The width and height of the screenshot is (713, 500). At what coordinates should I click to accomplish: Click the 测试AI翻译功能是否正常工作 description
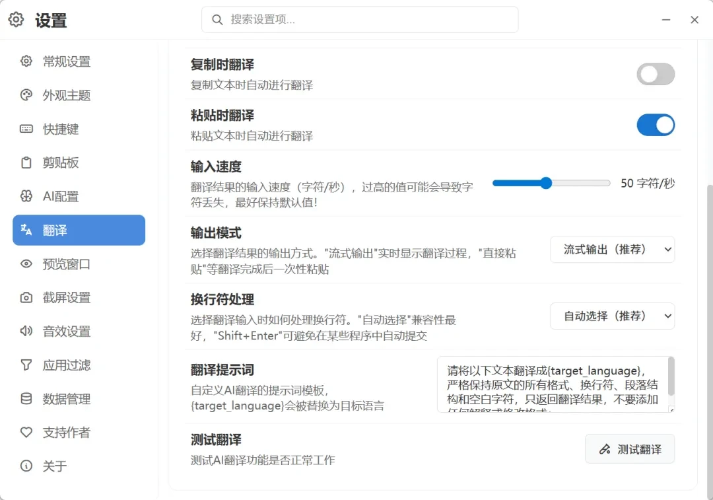[262, 460]
